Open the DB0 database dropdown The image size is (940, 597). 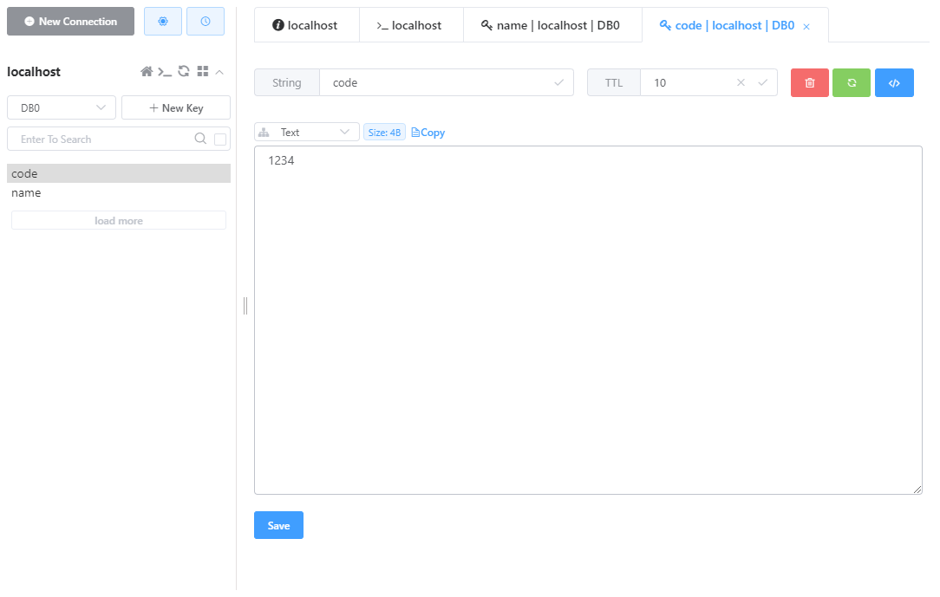pos(62,107)
